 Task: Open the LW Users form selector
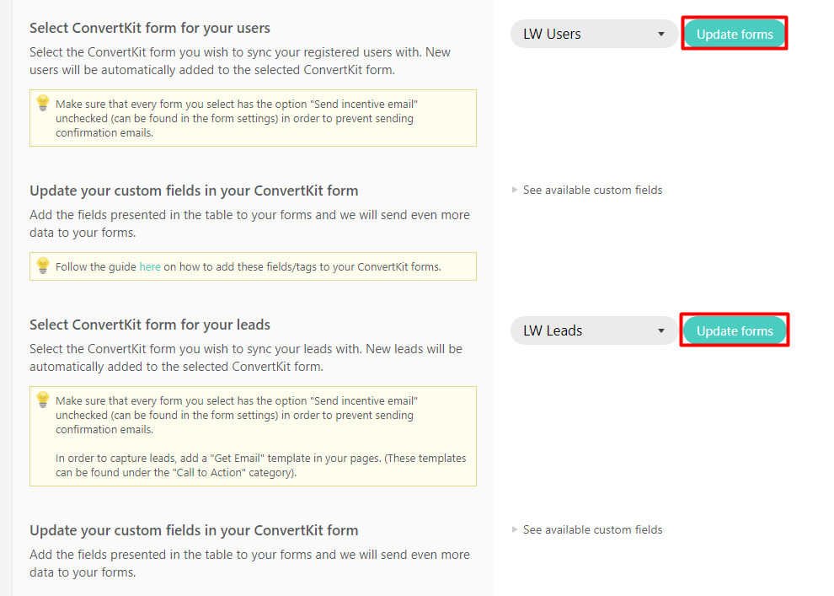594,35
